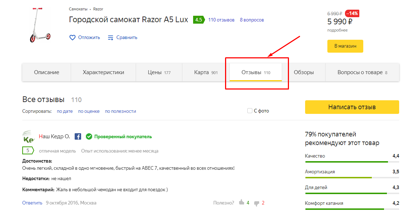Click the Полезно? label

(x=224, y=203)
